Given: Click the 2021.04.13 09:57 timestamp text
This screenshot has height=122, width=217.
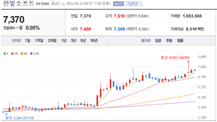Looking at the screenshot, I should pyautogui.click(x=79, y=4).
